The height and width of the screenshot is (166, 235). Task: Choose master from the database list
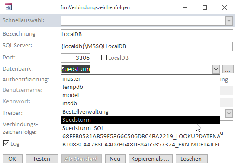[x=140, y=78]
